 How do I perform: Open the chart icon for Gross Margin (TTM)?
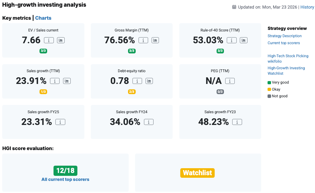click(155, 40)
